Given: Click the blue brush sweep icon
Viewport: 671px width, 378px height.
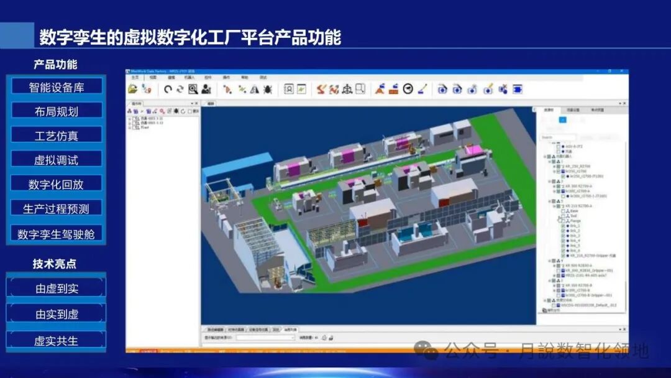Looking at the screenshot, I should pos(422,89).
